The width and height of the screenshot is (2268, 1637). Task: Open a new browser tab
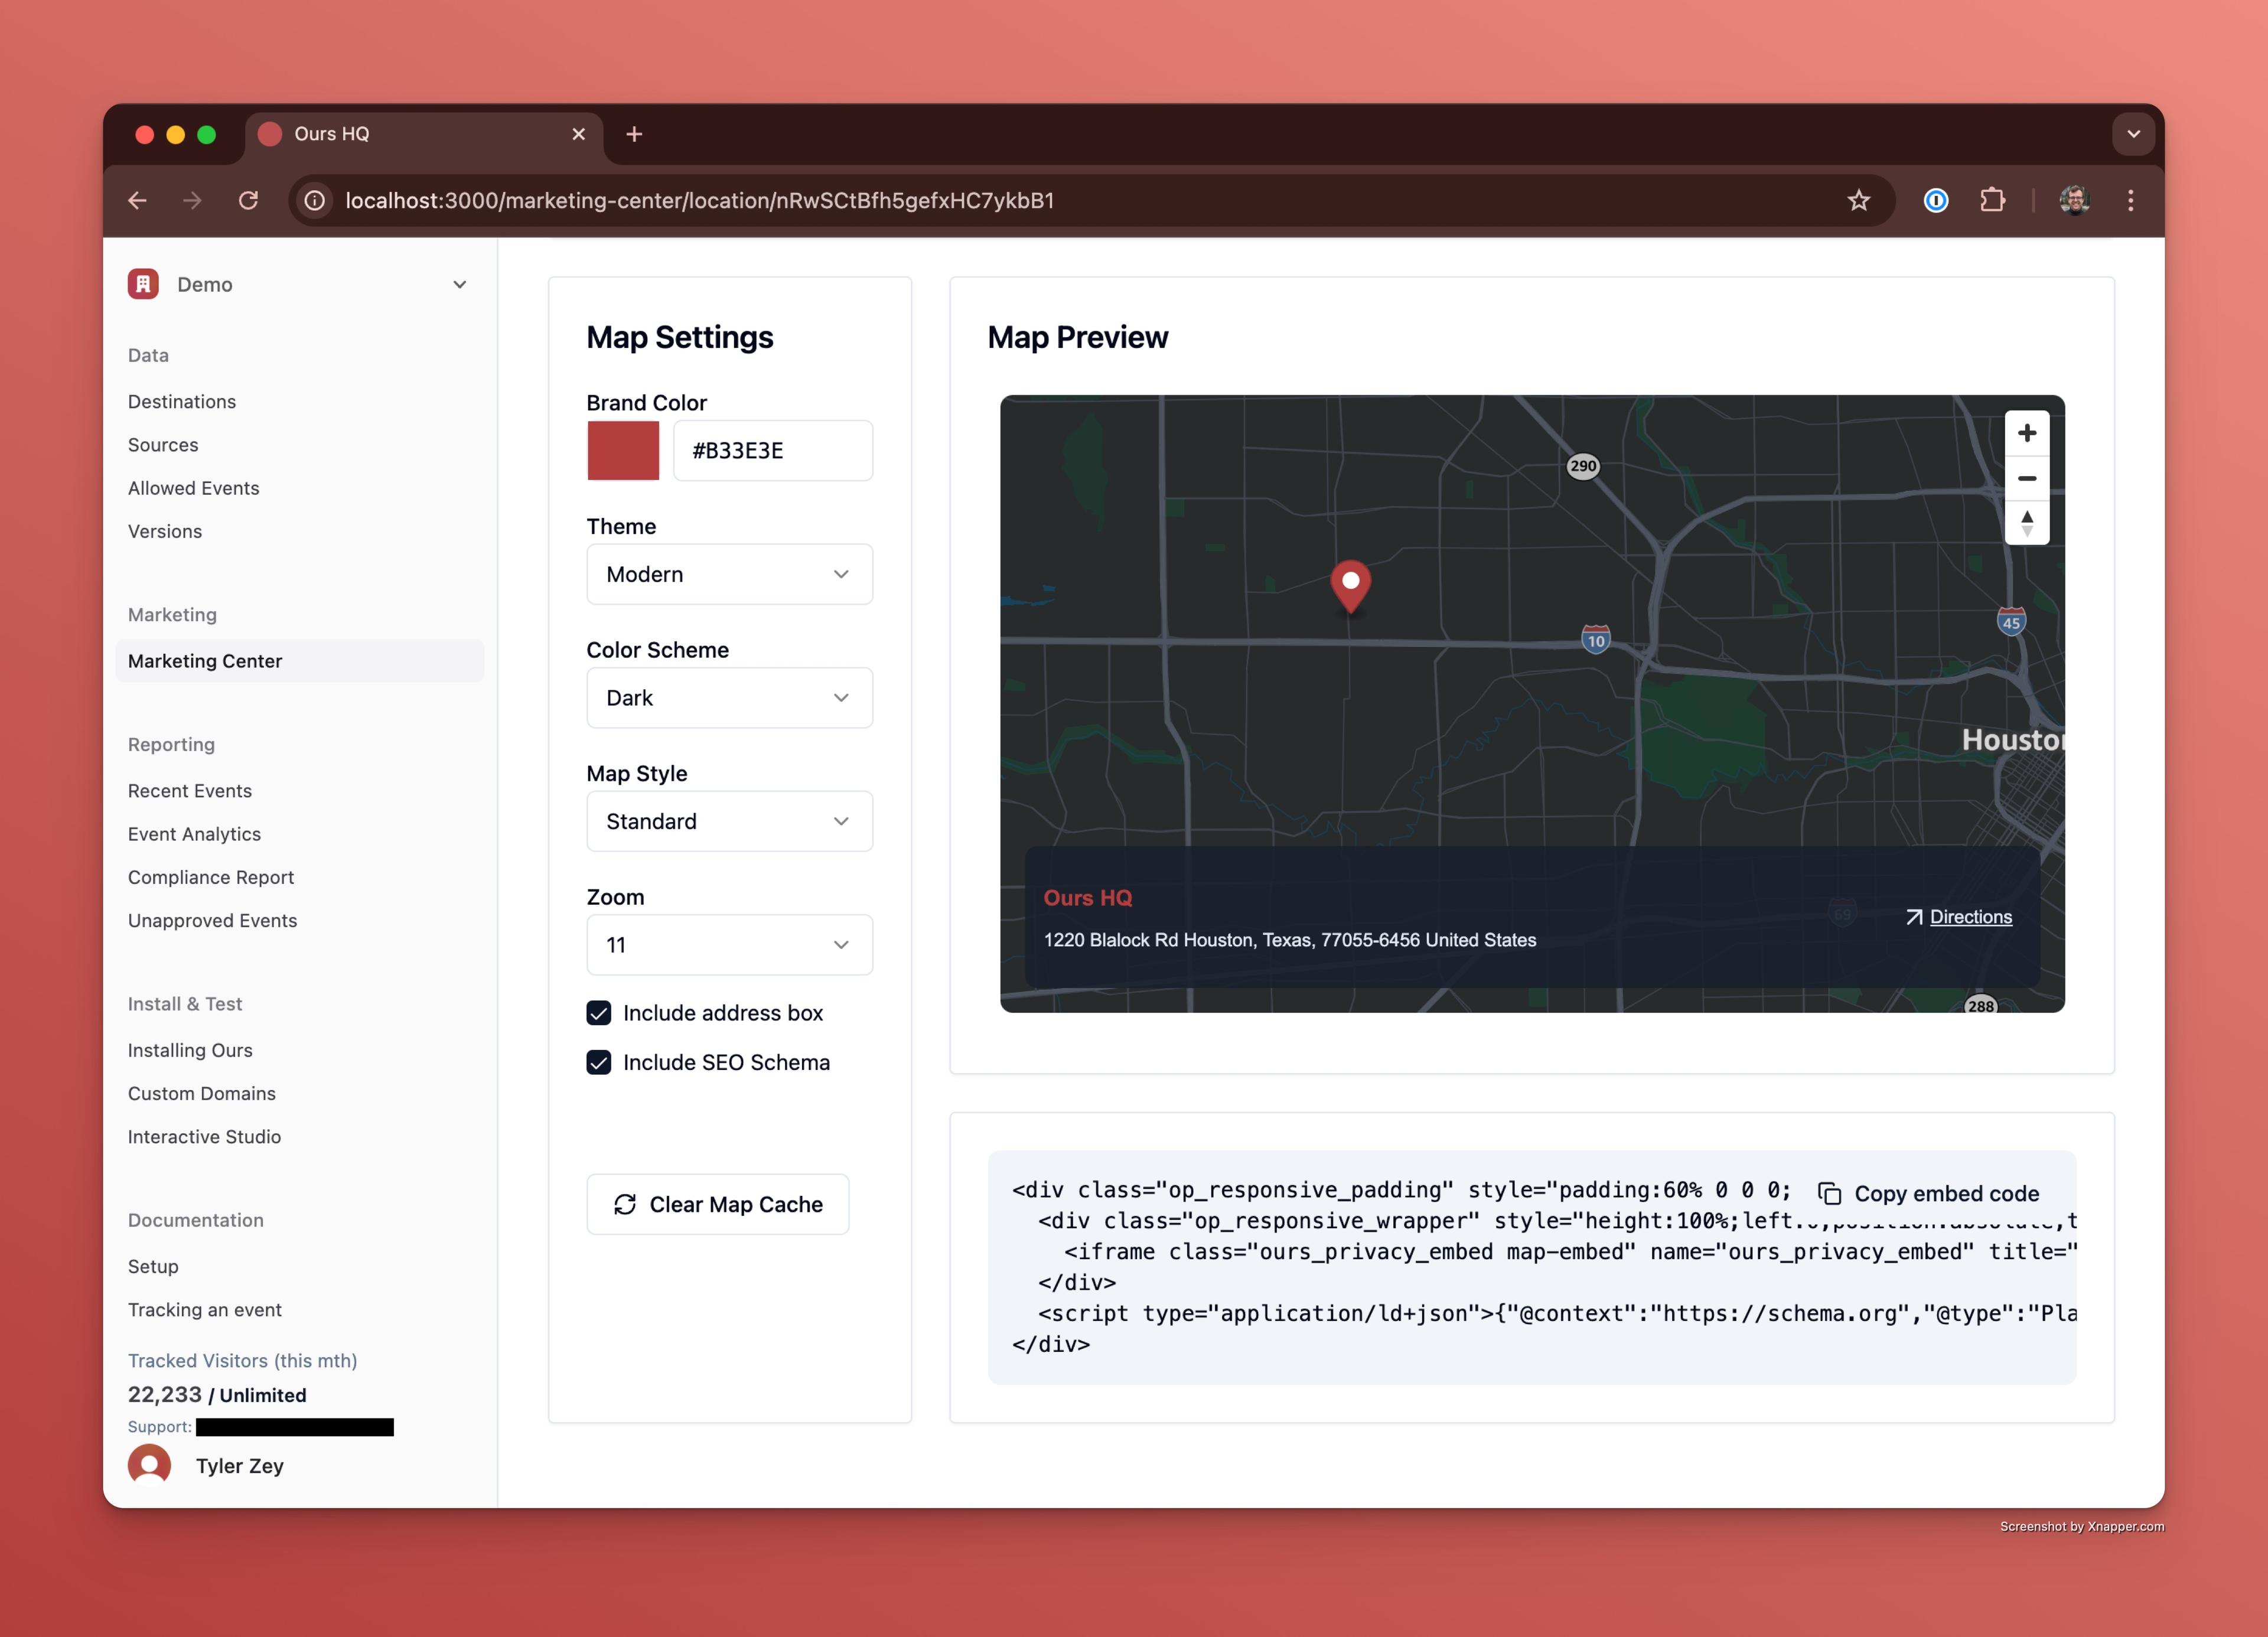click(634, 134)
